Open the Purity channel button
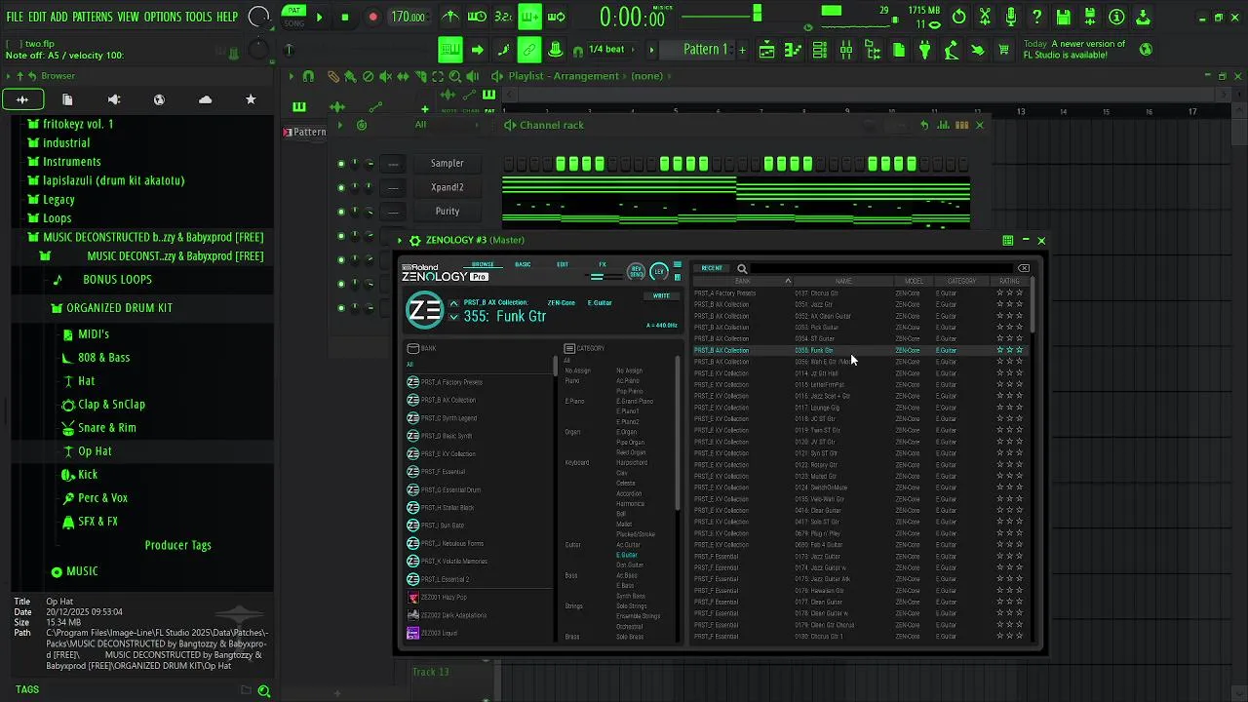Viewport: 1248px width, 702px height. click(448, 212)
